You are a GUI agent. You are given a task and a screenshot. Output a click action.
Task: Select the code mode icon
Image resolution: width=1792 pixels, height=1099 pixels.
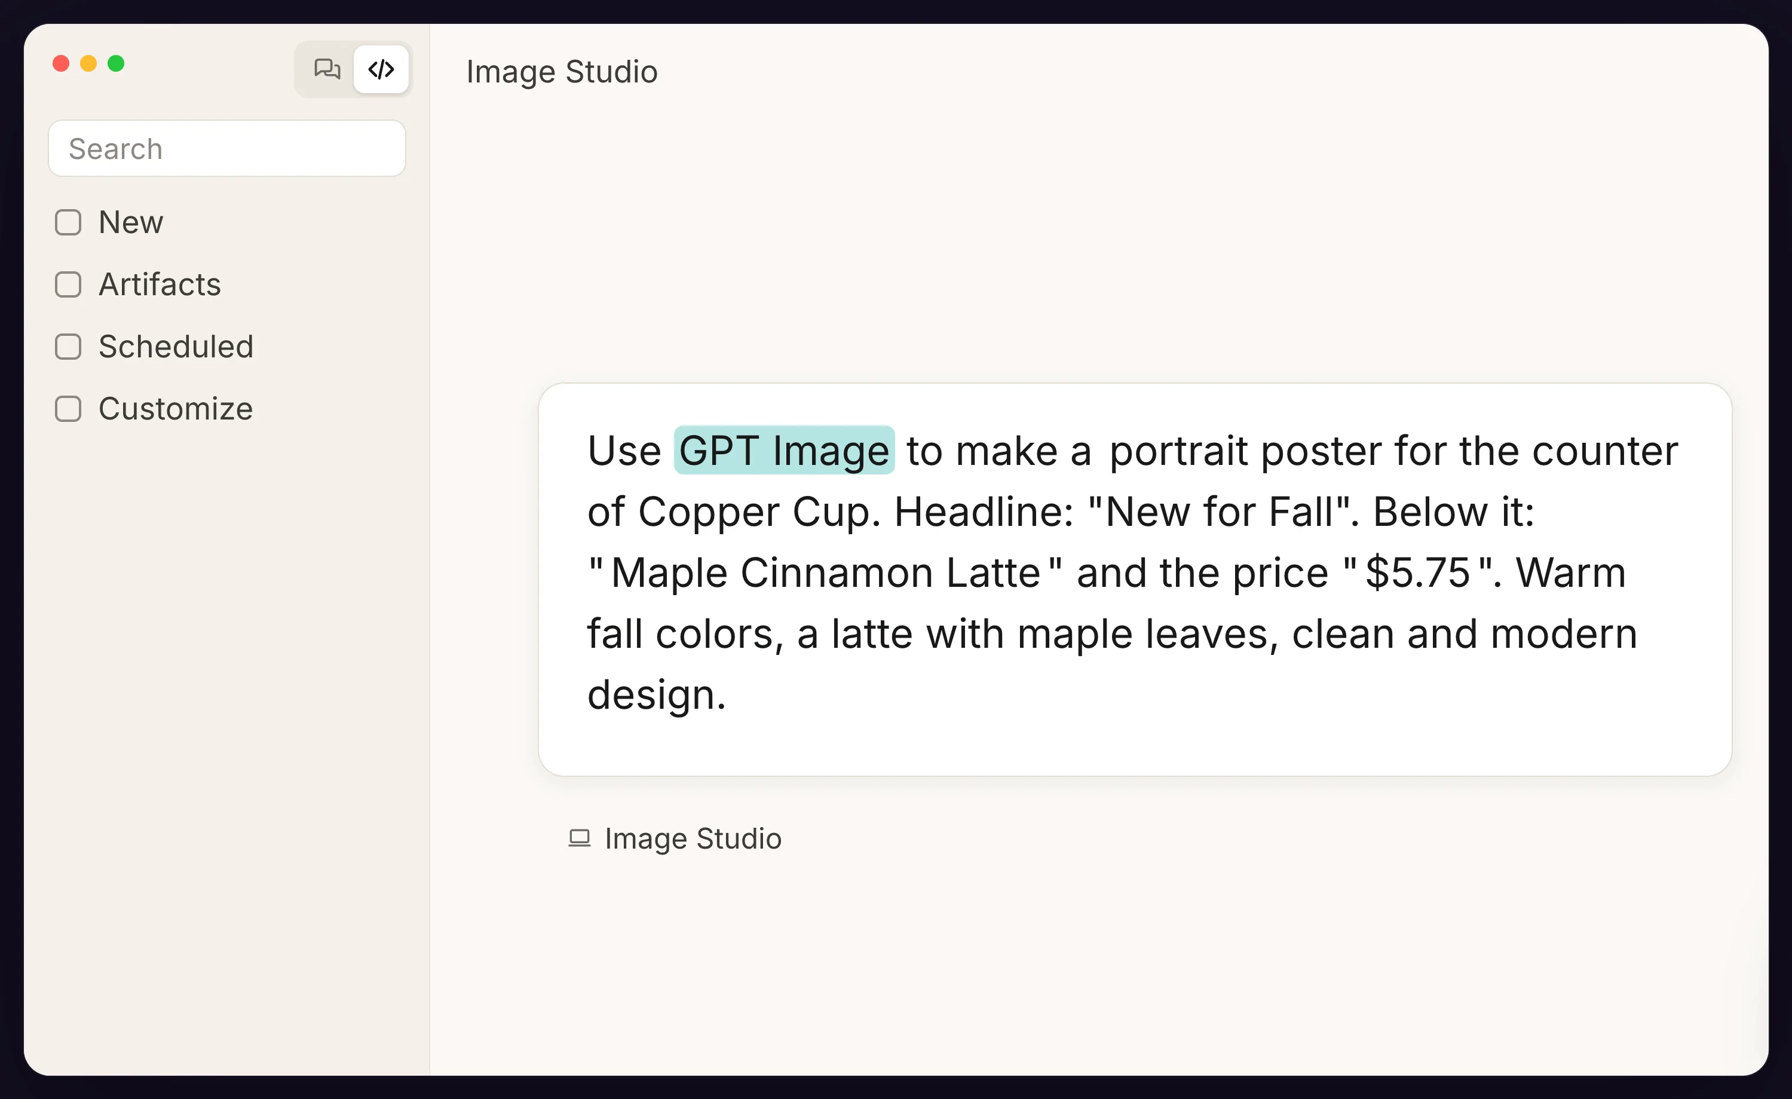[x=381, y=69]
